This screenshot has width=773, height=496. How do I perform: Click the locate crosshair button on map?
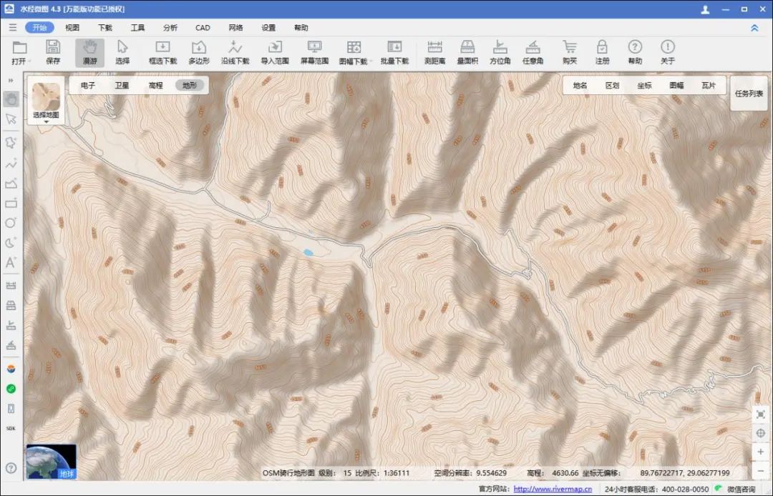pyautogui.click(x=761, y=433)
